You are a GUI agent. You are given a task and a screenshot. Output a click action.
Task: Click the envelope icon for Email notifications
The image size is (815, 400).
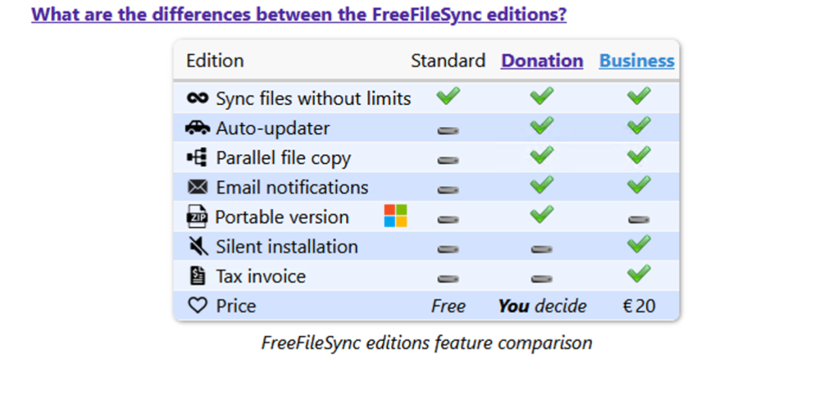[x=198, y=187]
